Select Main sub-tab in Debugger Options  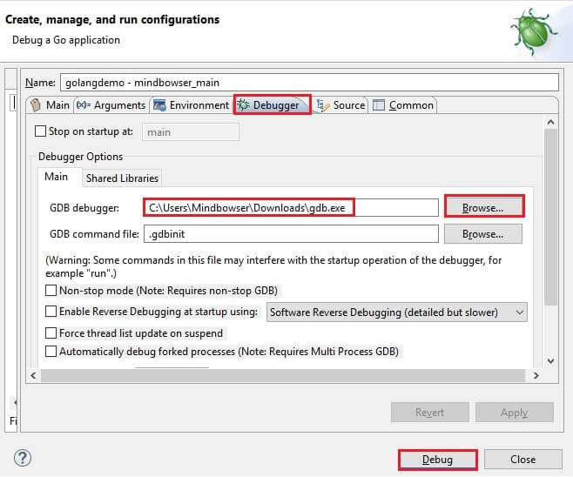point(57,178)
